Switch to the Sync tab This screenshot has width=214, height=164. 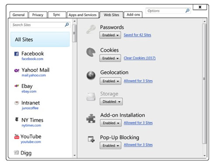coord(57,15)
